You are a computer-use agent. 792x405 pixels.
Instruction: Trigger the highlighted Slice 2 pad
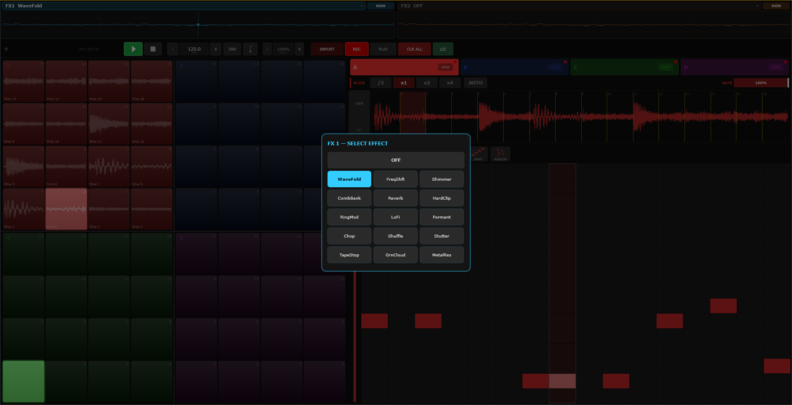point(66,209)
